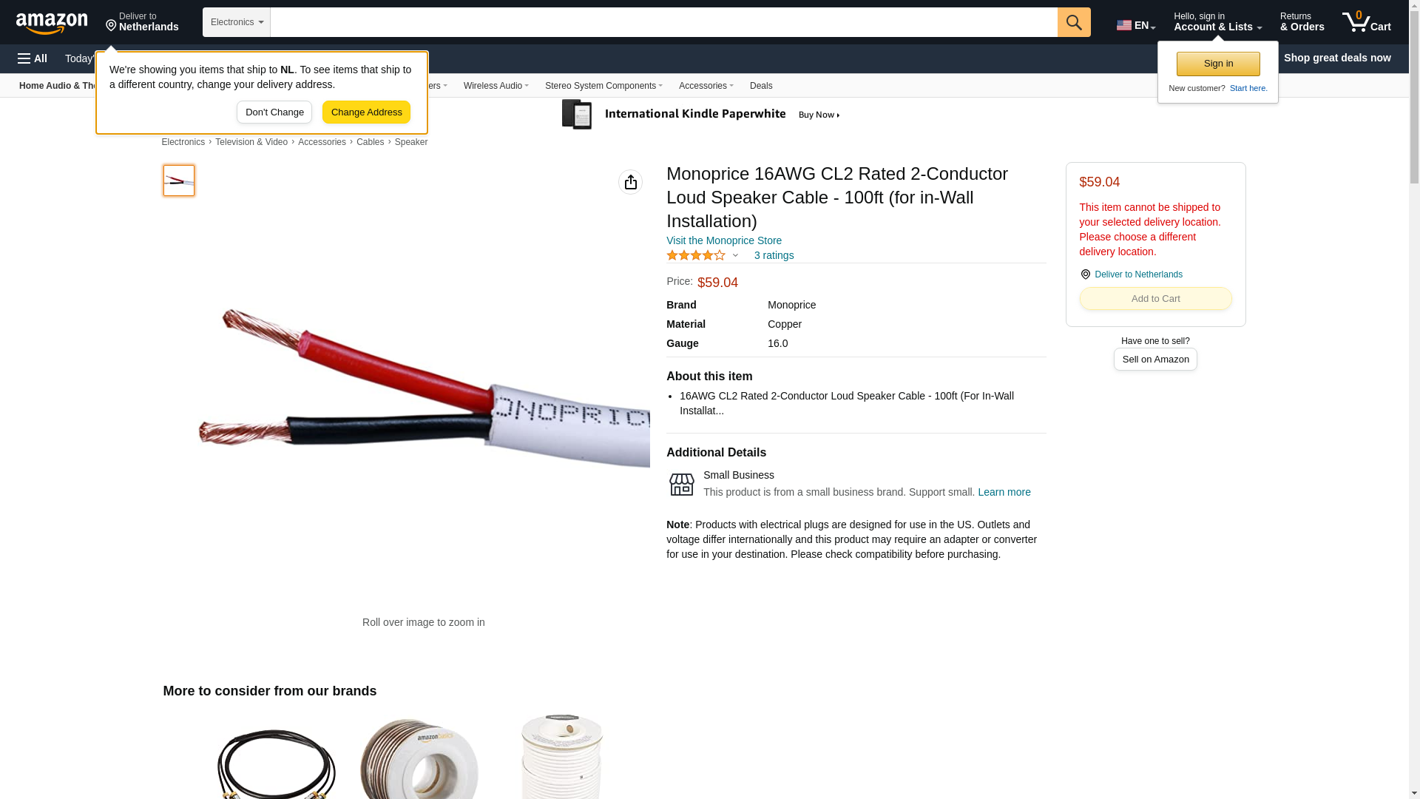This screenshot has height=799, width=1420.
Task: Visit the Monoprice Store link
Action: point(723,240)
